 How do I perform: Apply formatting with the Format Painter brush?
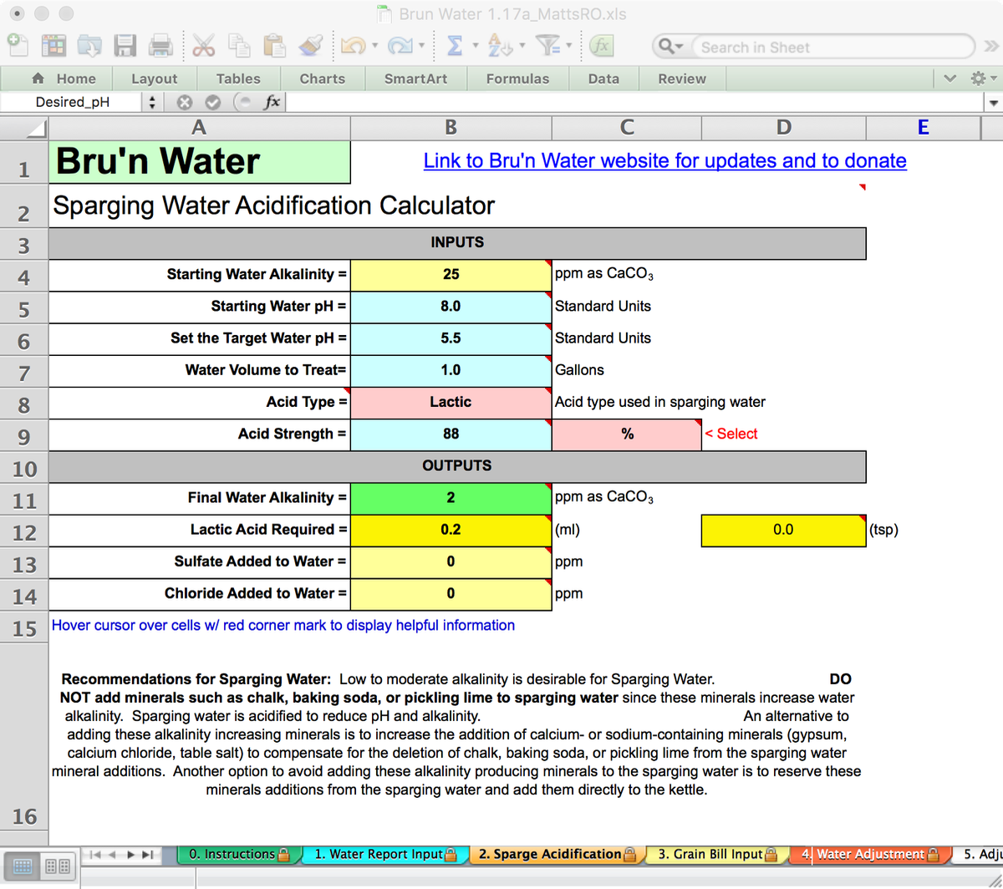tap(309, 46)
